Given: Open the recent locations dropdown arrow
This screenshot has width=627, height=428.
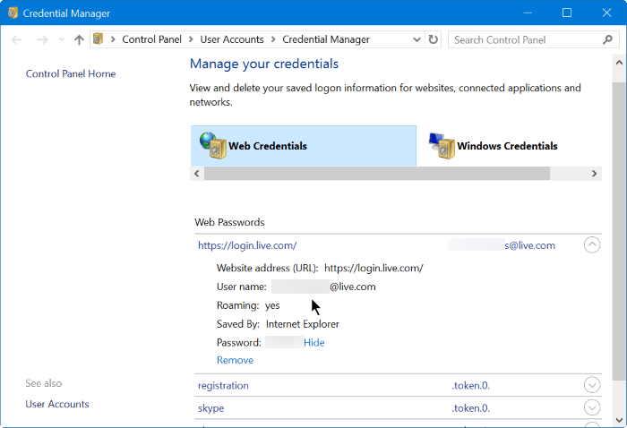Looking at the screenshot, I should (x=61, y=39).
